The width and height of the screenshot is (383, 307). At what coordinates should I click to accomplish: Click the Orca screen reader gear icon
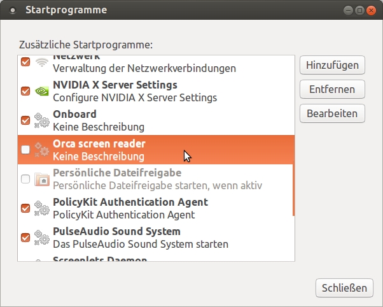click(x=41, y=150)
